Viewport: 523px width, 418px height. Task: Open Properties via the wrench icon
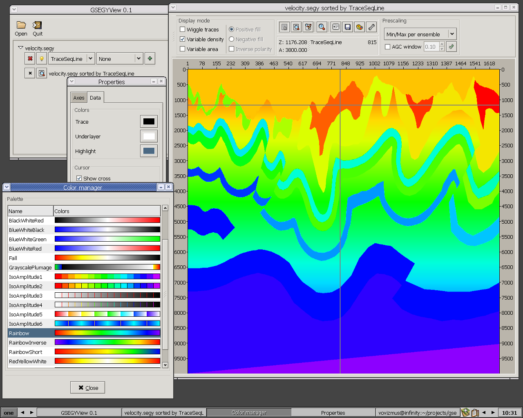coord(371,27)
